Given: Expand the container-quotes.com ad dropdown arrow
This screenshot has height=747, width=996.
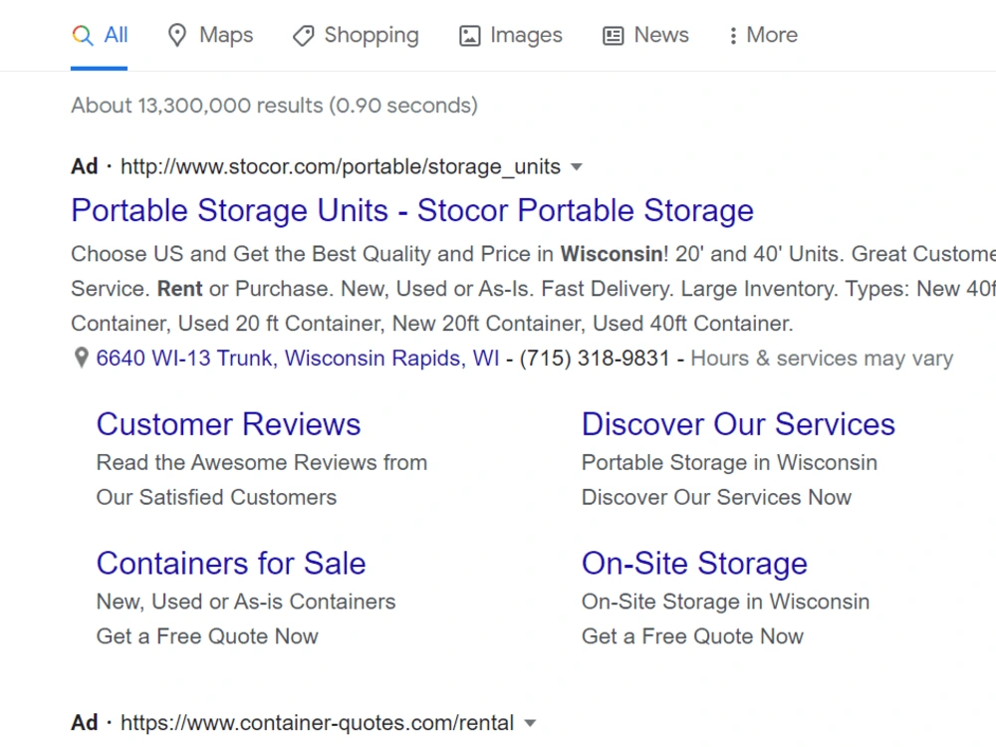Looking at the screenshot, I should [530, 723].
